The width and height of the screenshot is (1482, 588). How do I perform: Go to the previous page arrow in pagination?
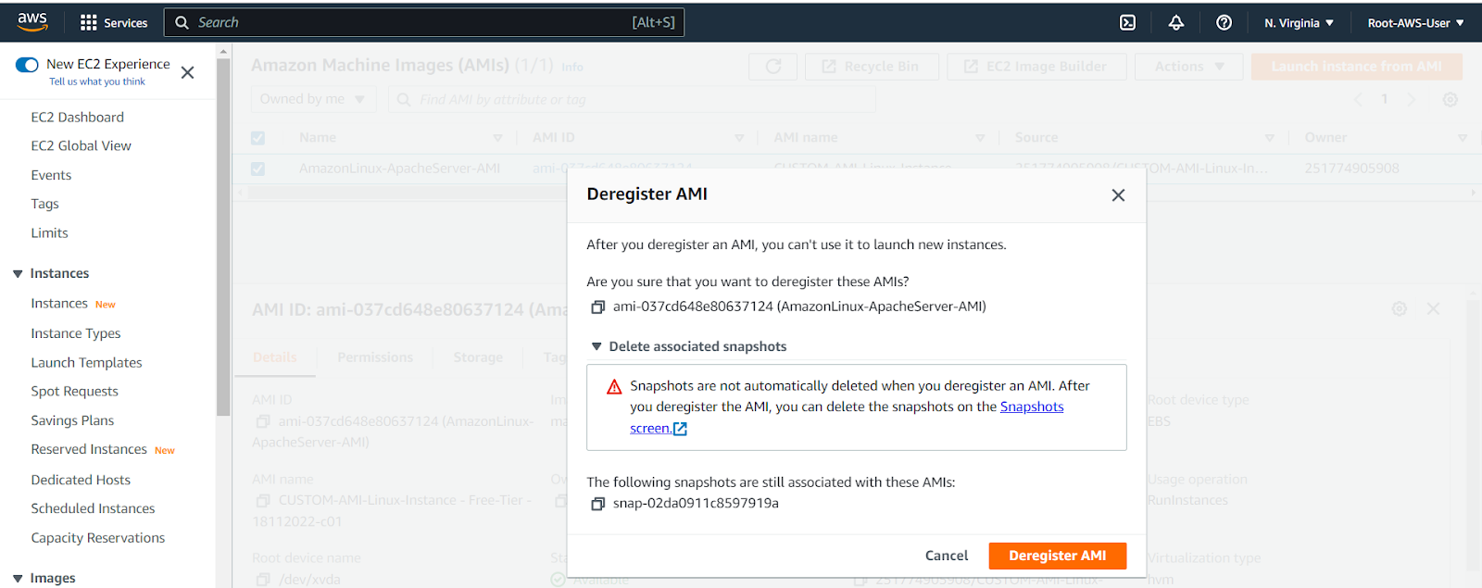(x=1358, y=99)
